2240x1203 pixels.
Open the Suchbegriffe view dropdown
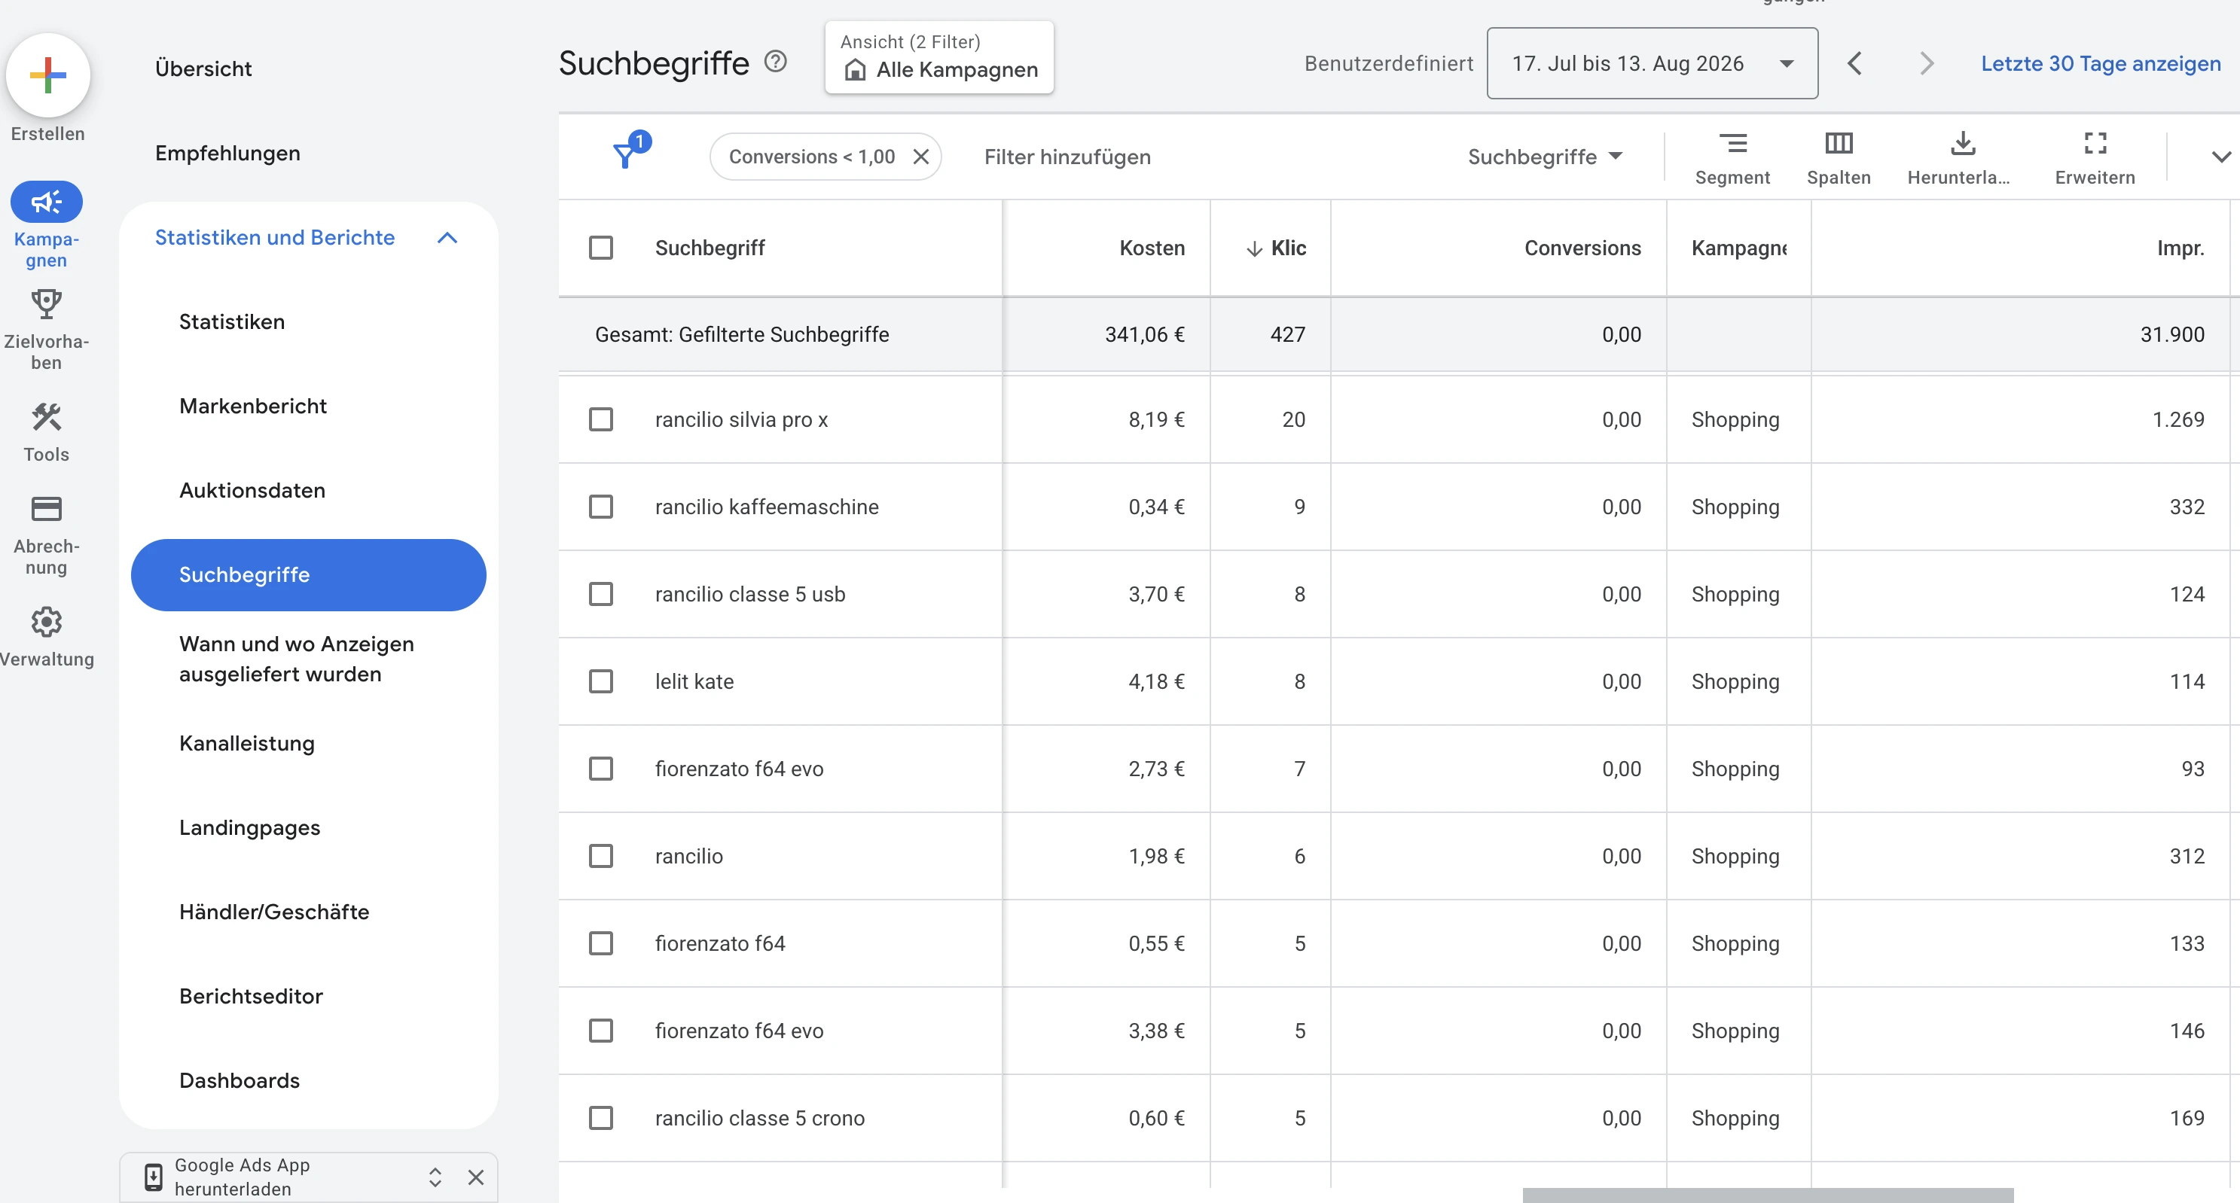[1546, 157]
